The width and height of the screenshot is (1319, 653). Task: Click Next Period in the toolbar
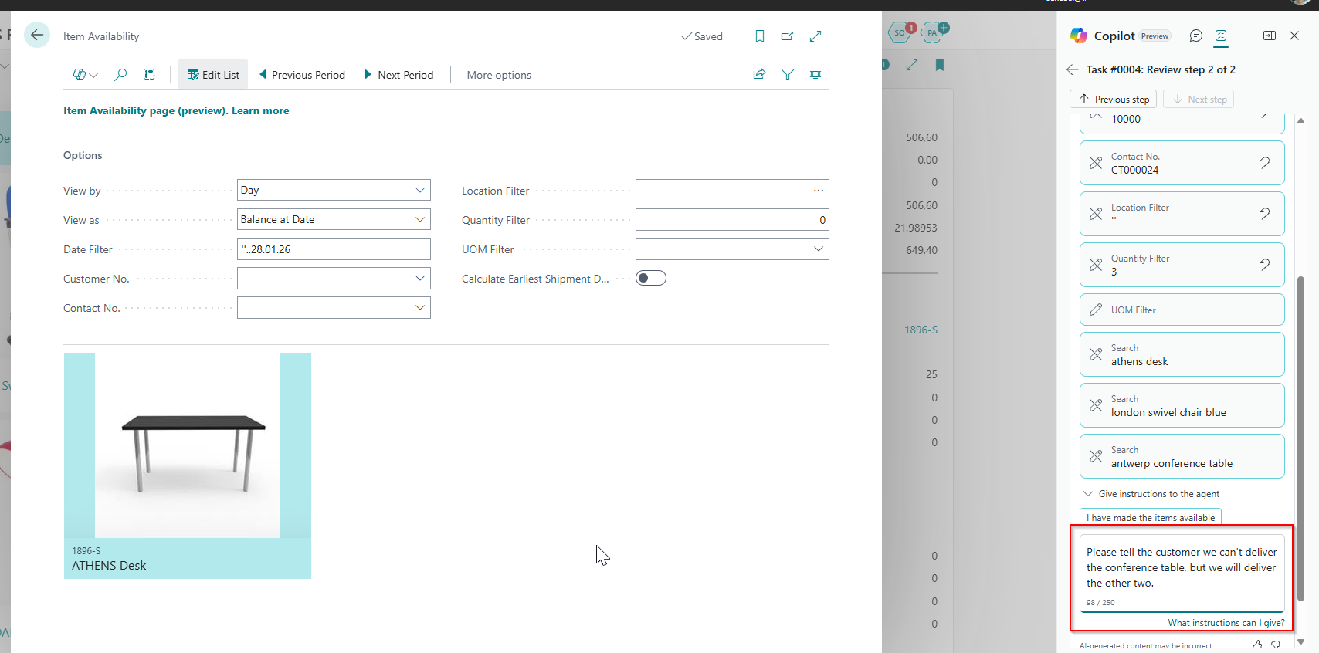pos(398,75)
